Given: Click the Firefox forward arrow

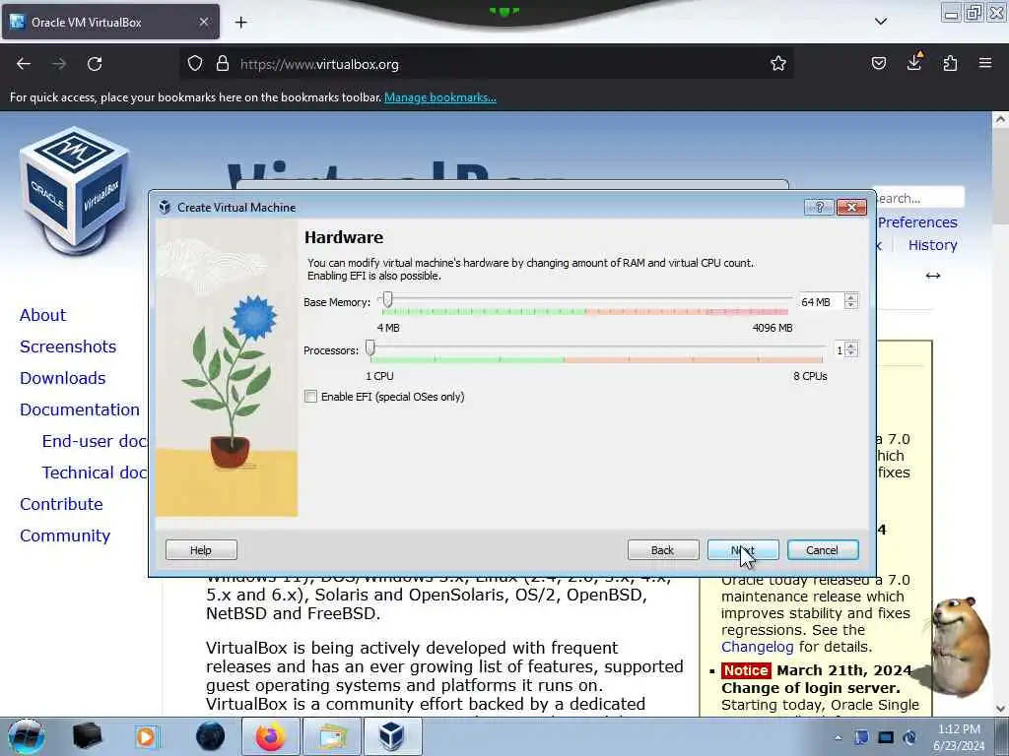Looking at the screenshot, I should click(59, 64).
